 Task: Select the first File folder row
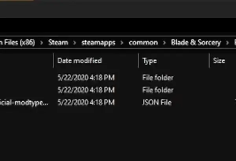point(118,78)
